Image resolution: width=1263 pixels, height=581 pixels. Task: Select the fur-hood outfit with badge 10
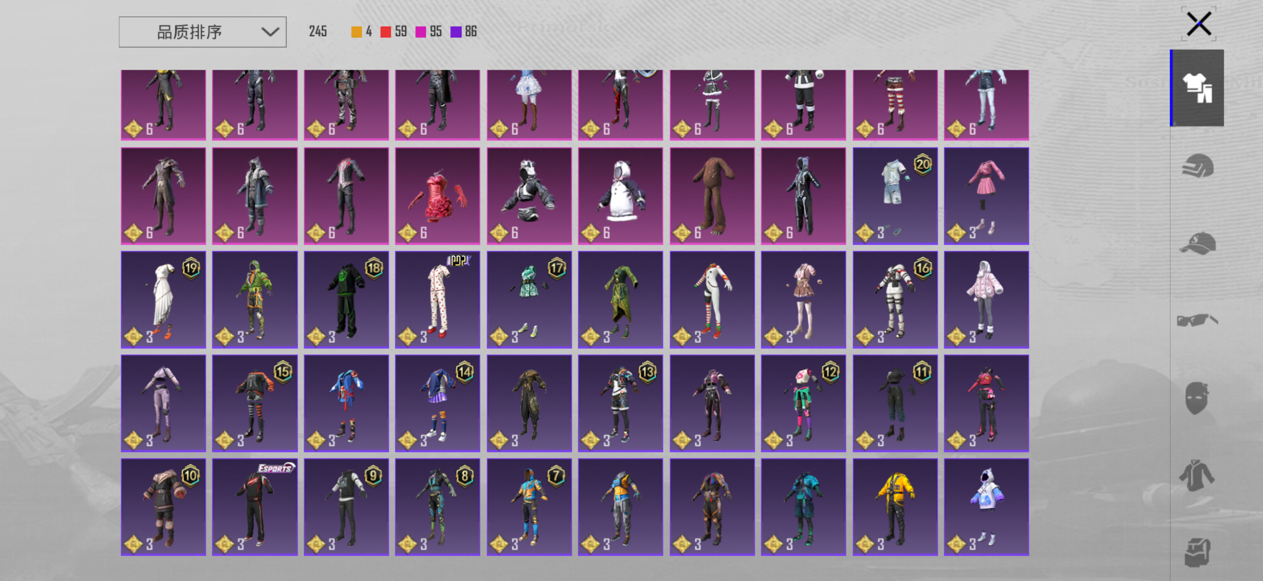[x=163, y=507]
